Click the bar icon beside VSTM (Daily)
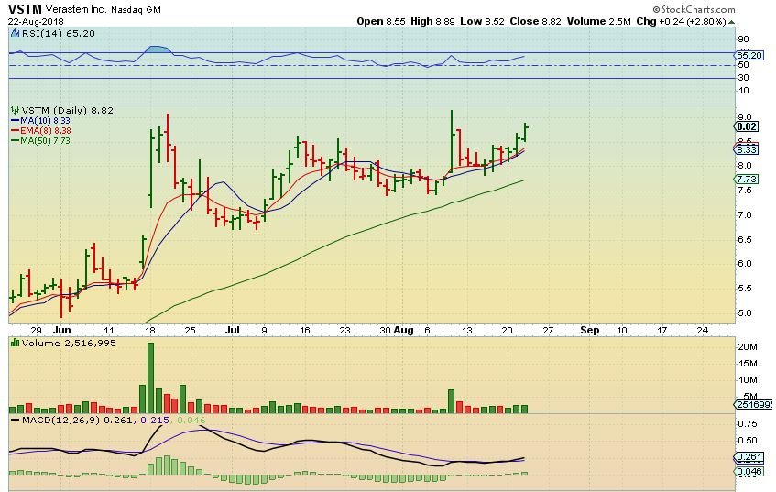The image size is (776, 492). tap(15, 110)
